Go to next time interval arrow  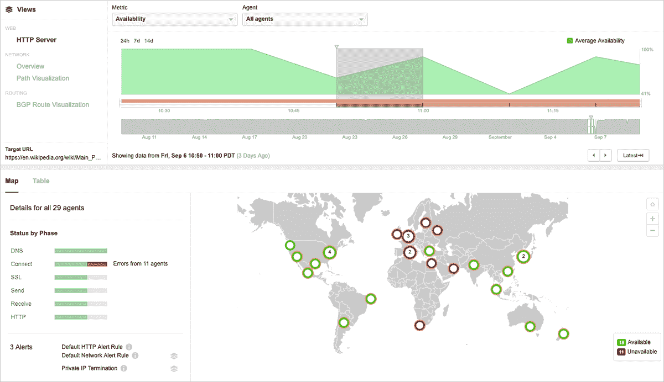pos(606,156)
